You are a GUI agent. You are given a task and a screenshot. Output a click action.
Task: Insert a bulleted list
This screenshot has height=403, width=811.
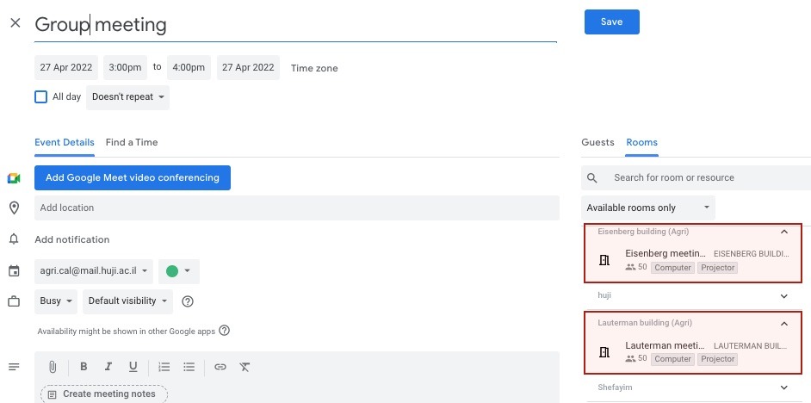click(x=189, y=367)
